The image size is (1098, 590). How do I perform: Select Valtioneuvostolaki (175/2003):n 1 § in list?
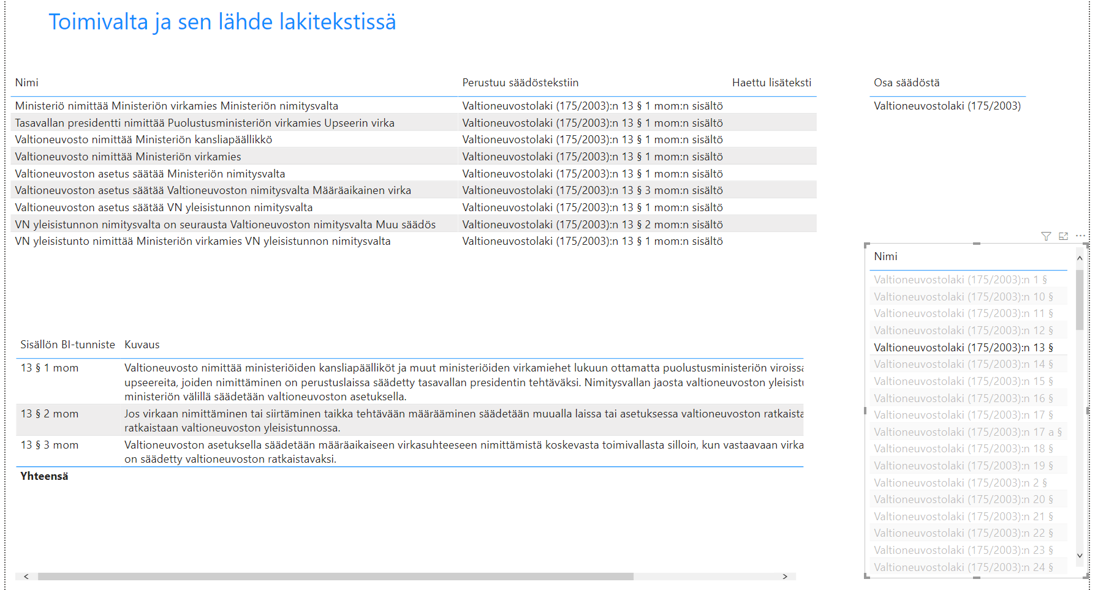[960, 280]
